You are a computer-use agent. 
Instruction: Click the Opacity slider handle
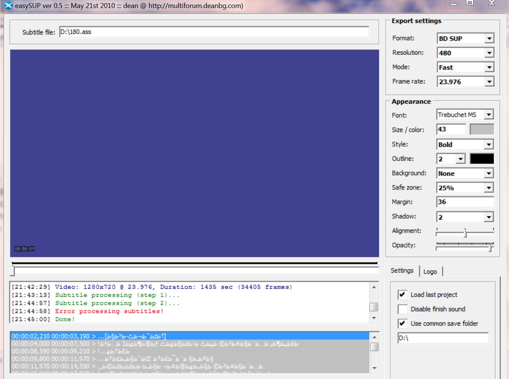click(x=491, y=248)
